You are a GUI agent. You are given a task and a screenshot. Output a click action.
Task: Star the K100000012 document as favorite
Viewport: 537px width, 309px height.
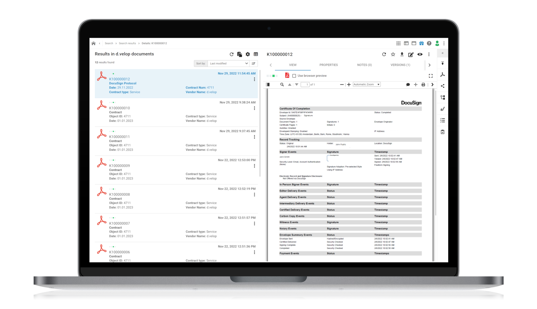(393, 54)
